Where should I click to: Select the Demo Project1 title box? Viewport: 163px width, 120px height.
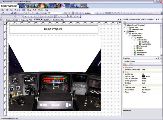(53, 29)
